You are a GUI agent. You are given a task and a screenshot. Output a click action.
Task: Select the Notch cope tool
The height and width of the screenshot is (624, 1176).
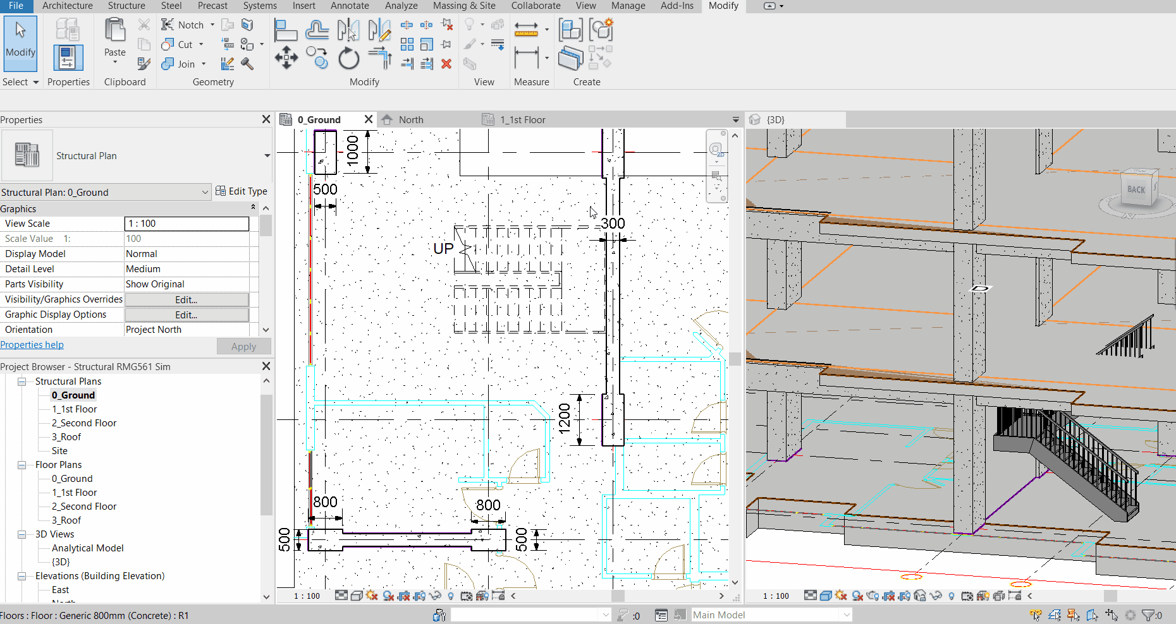(182, 25)
